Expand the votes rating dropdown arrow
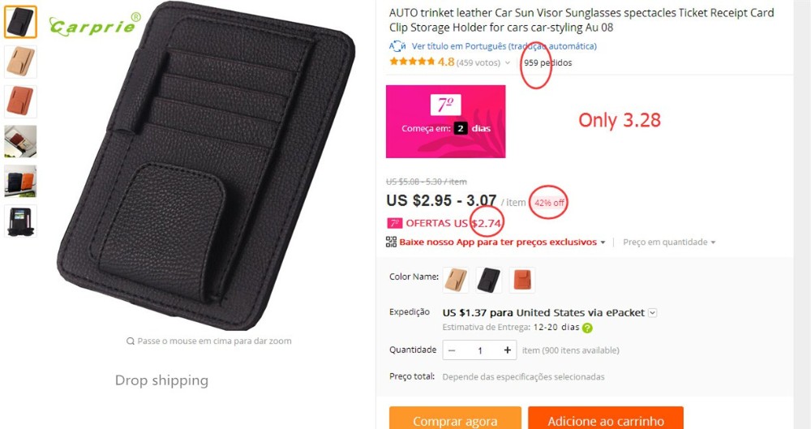This screenshot has width=811, height=429. [508, 63]
